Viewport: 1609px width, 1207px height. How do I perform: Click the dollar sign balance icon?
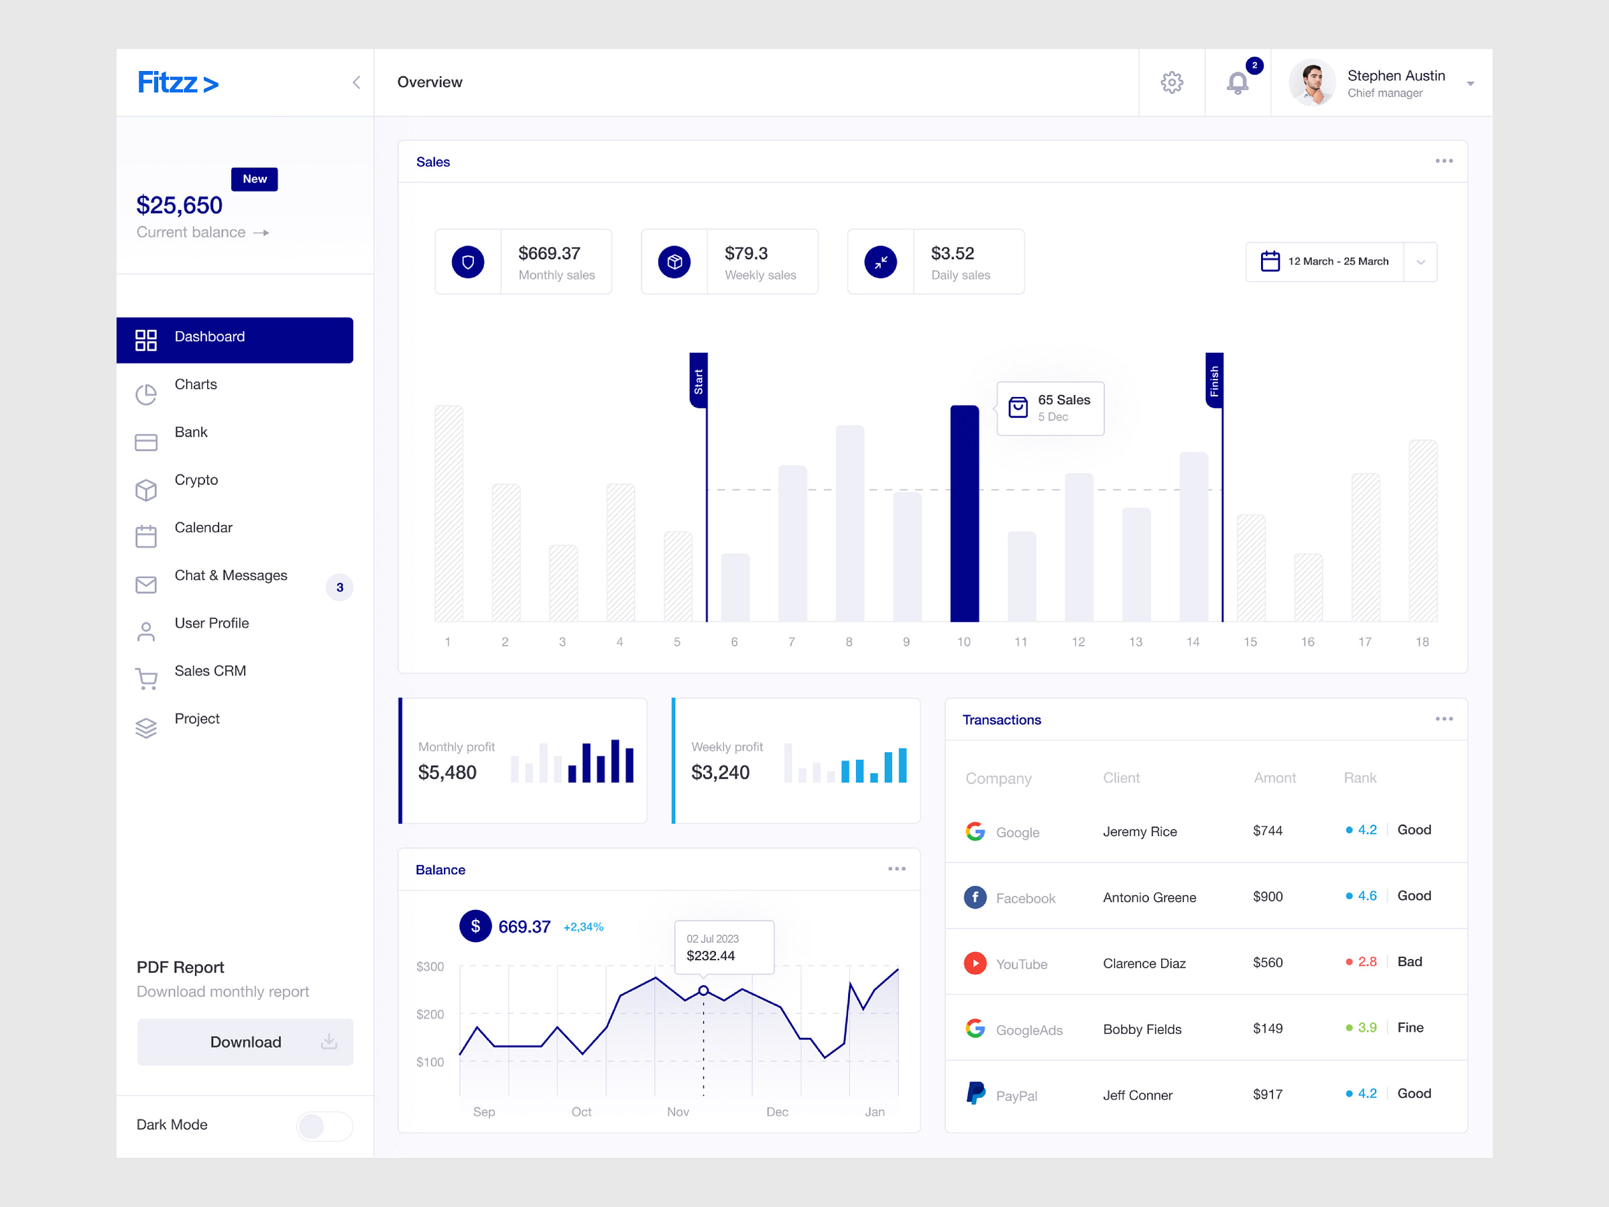(476, 926)
